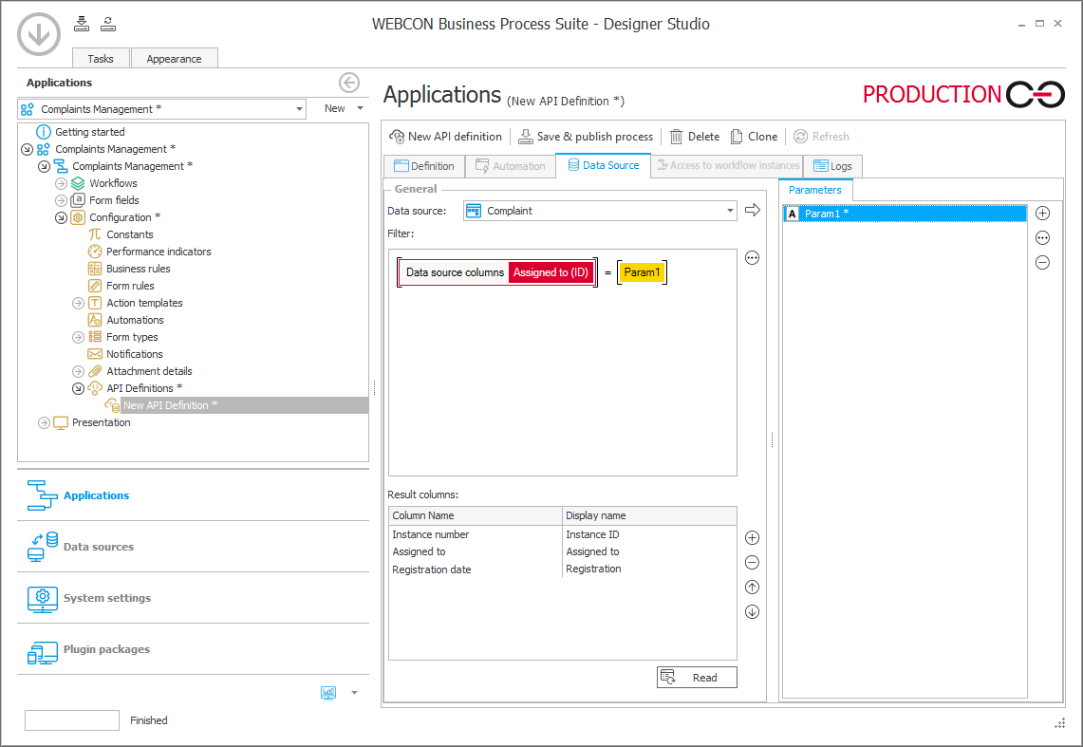Screen dimensions: 1083x747
Task: Collapse the Applications panel with back arrow
Action: pyautogui.click(x=348, y=83)
